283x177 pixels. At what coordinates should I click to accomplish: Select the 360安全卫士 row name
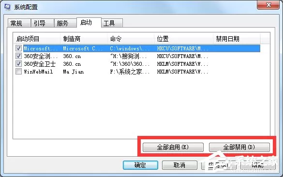[x=40, y=64]
